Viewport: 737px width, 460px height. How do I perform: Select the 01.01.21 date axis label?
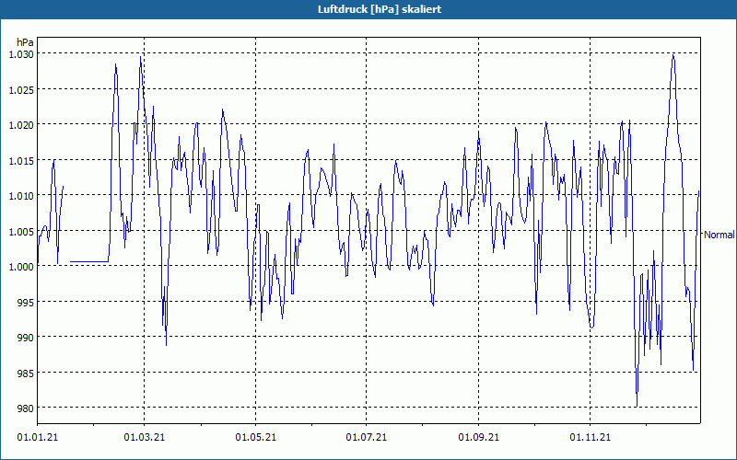coord(38,437)
